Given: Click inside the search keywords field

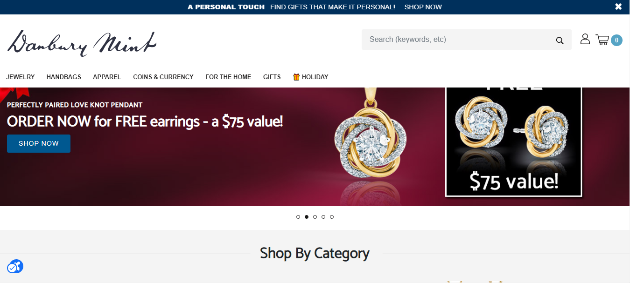Looking at the screenshot, I should (457, 40).
